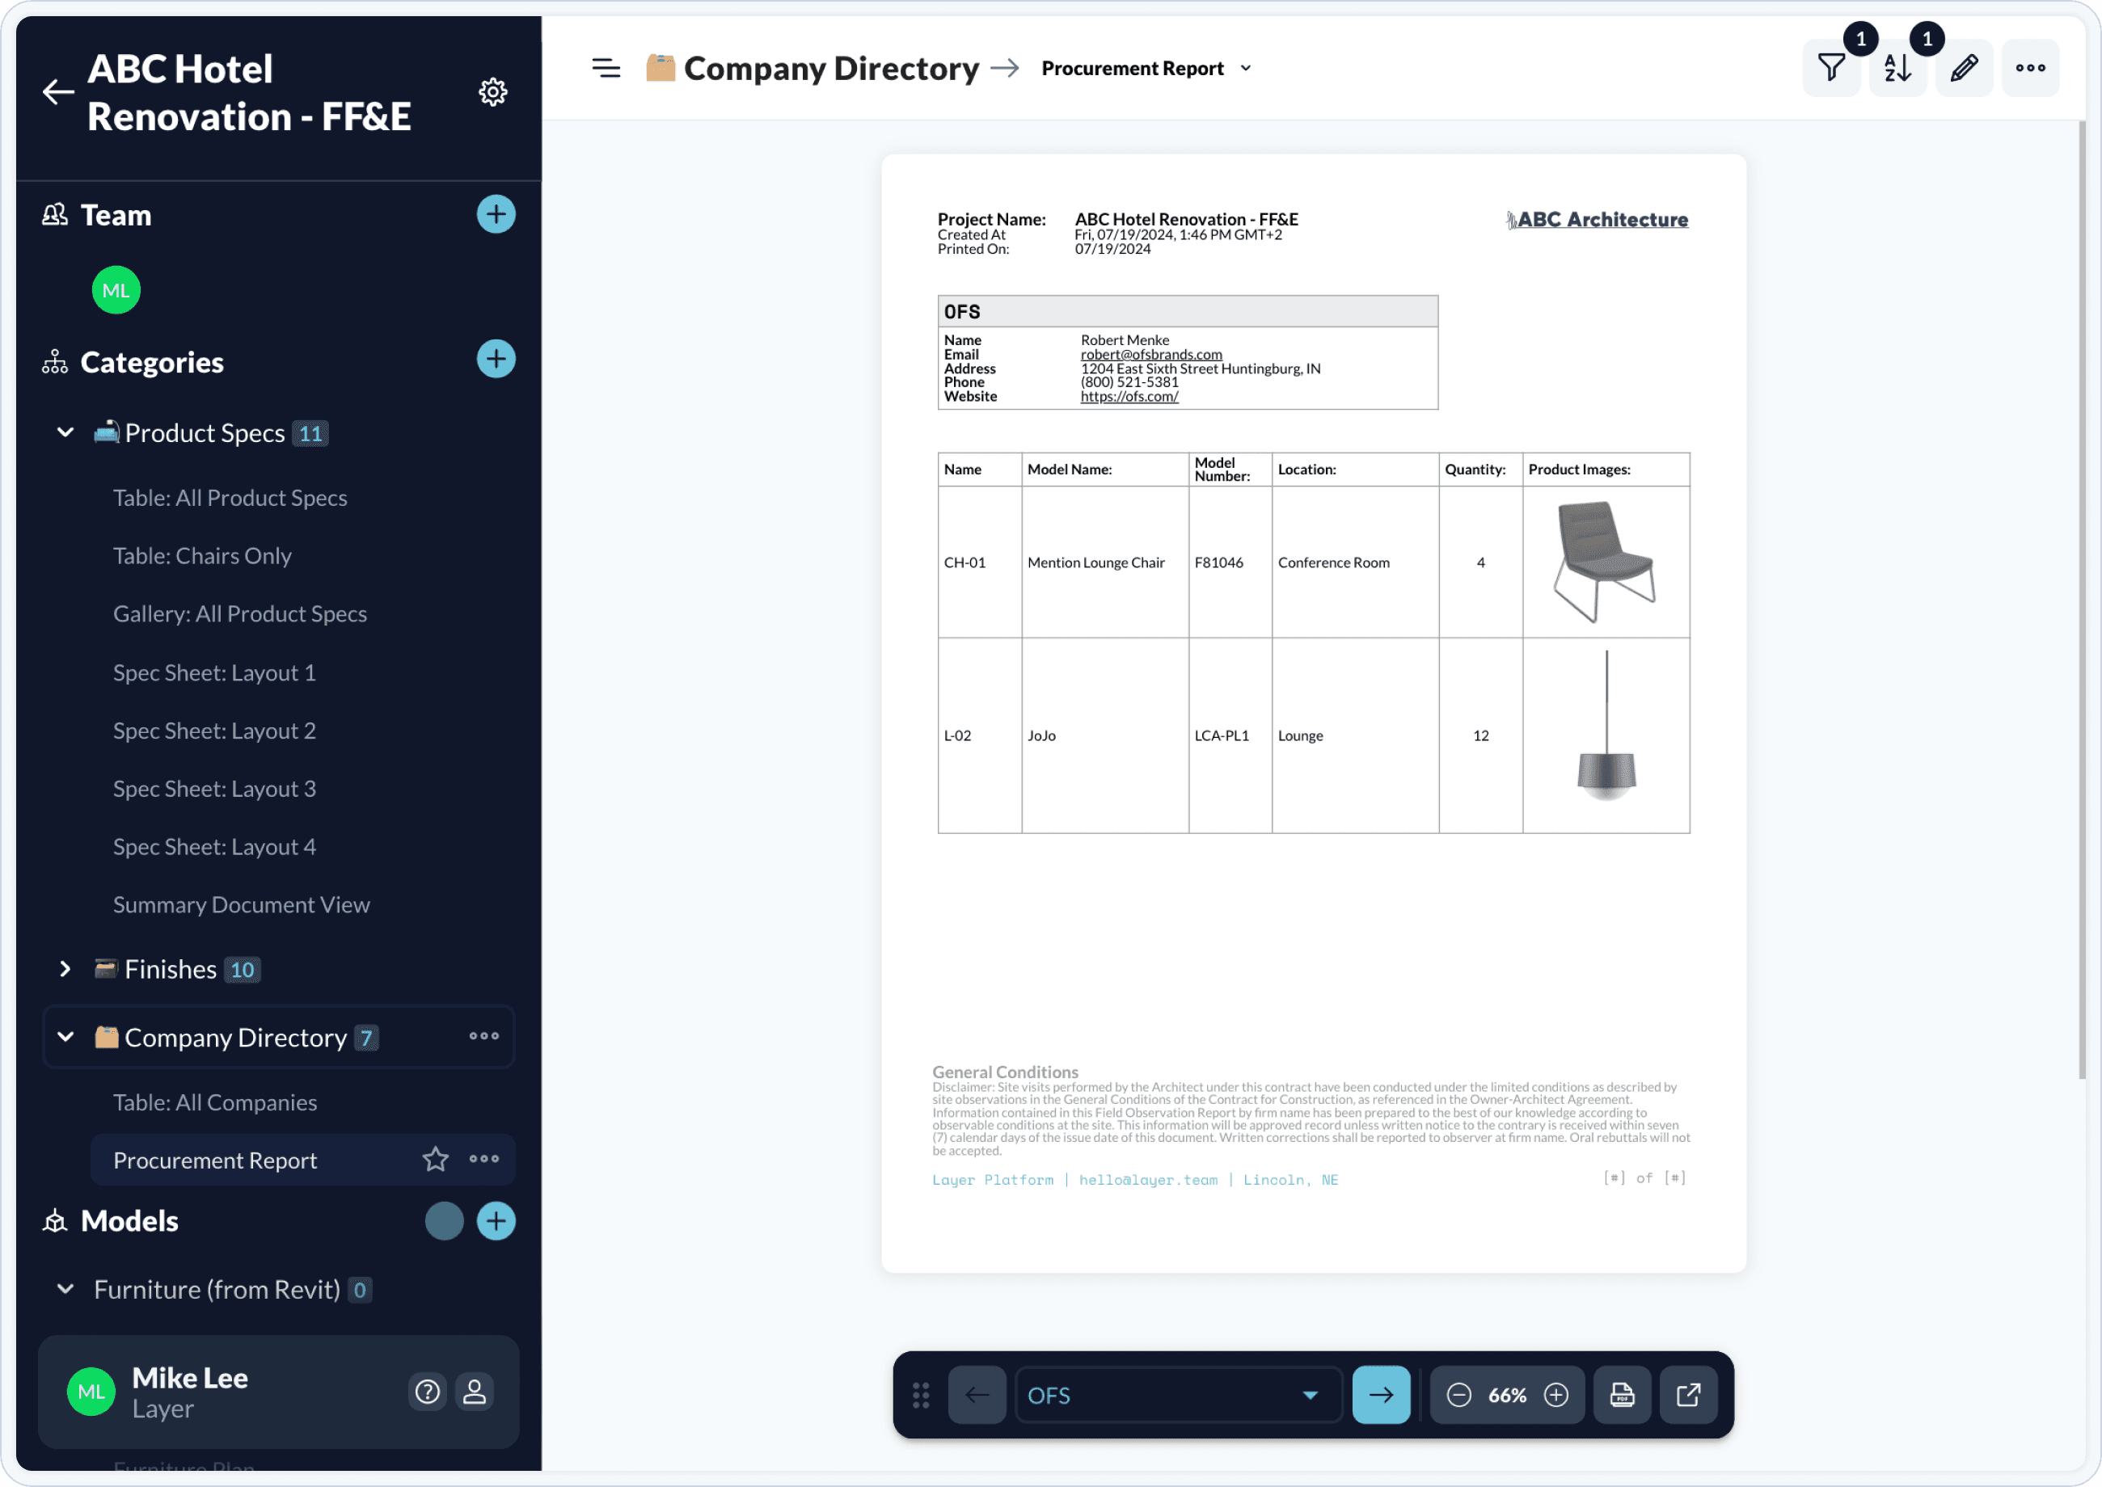Open help question mark icon
Viewport: 2102px width, 1487px height.
click(427, 1392)
